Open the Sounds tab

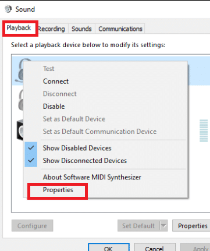(81, 29)
